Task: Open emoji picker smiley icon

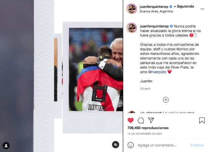Action: (130, 145)
